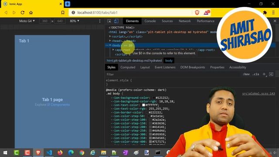Click the html.plt-tablet breadcrumb
279x157 pixels.
pos(134,61)
